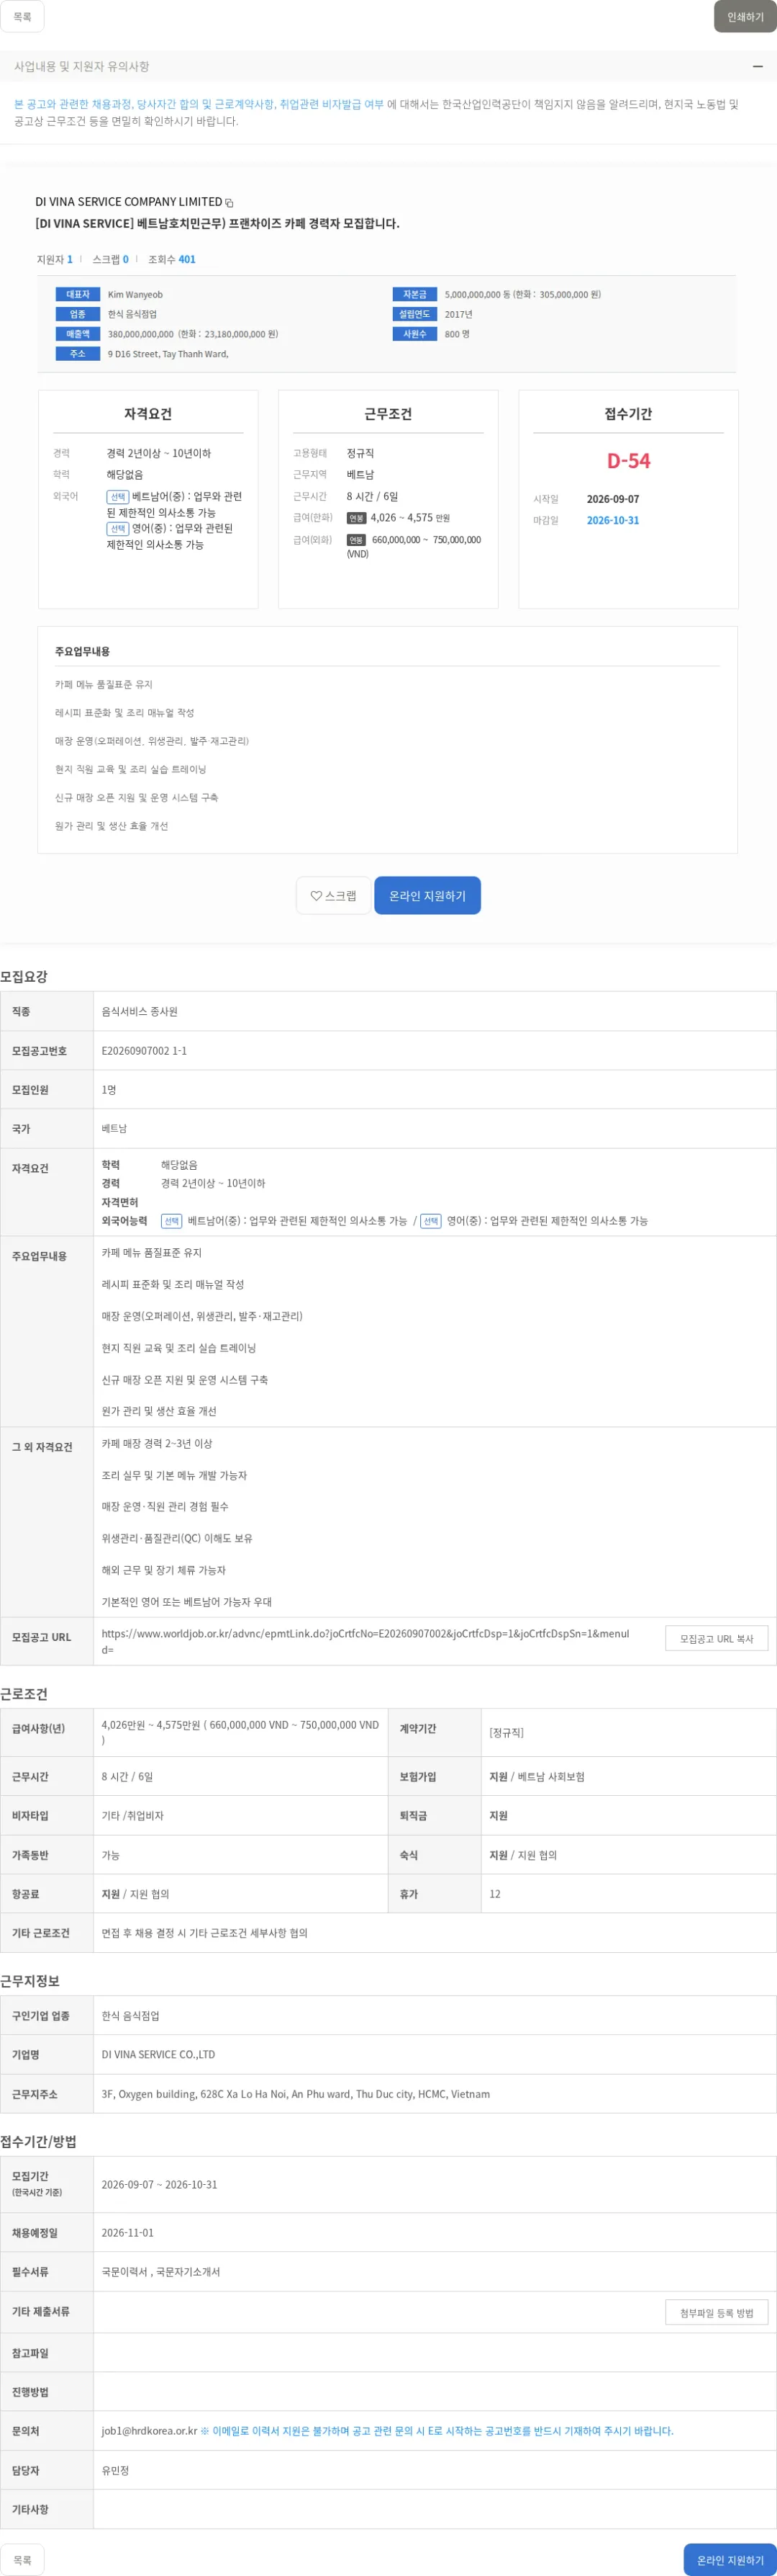Viewport: 777px width, 2576px height.
Task: Click the 기타 근로조건 value text
Action: point(204,1933)
